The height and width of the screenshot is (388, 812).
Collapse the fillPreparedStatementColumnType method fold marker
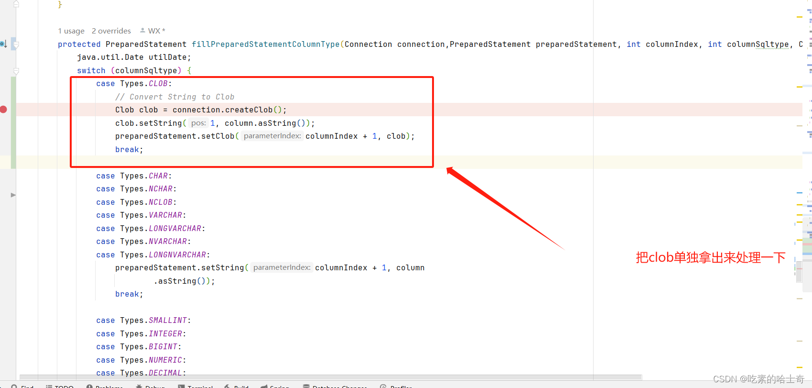tap(16, 44)
